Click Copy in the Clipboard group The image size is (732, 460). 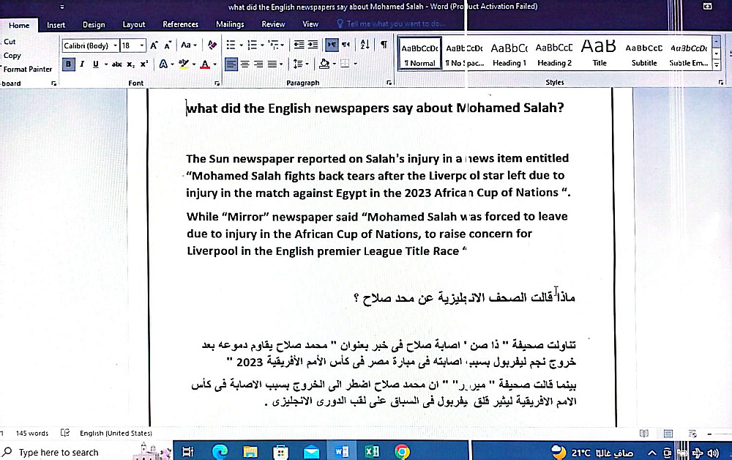12,56
